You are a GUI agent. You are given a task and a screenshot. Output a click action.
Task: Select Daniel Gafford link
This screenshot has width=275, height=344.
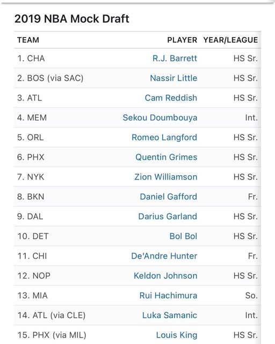(169, 197)
